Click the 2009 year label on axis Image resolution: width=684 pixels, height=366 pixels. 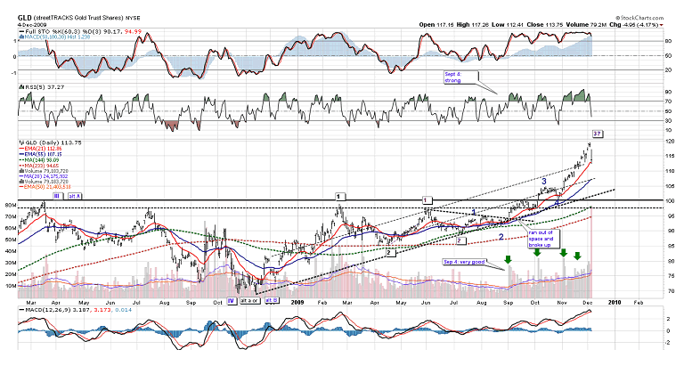point(297,302)
